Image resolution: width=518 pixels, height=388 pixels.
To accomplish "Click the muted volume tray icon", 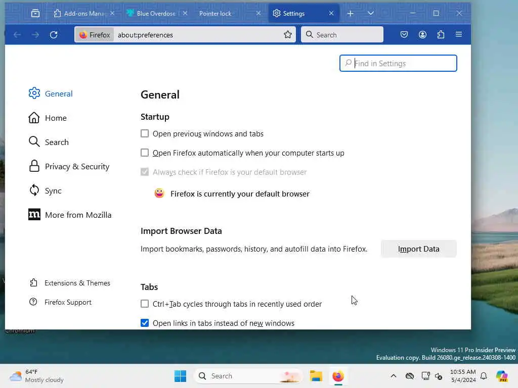I will [x=439, y=376].
